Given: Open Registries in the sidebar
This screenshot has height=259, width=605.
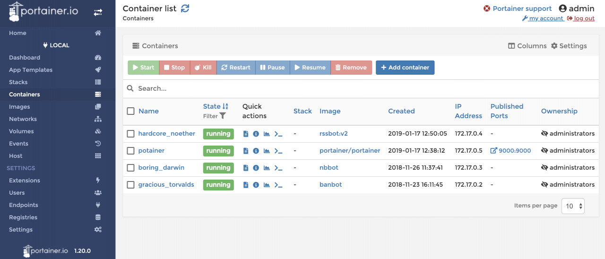Looking at the screenshot, I should coord(58,217).
